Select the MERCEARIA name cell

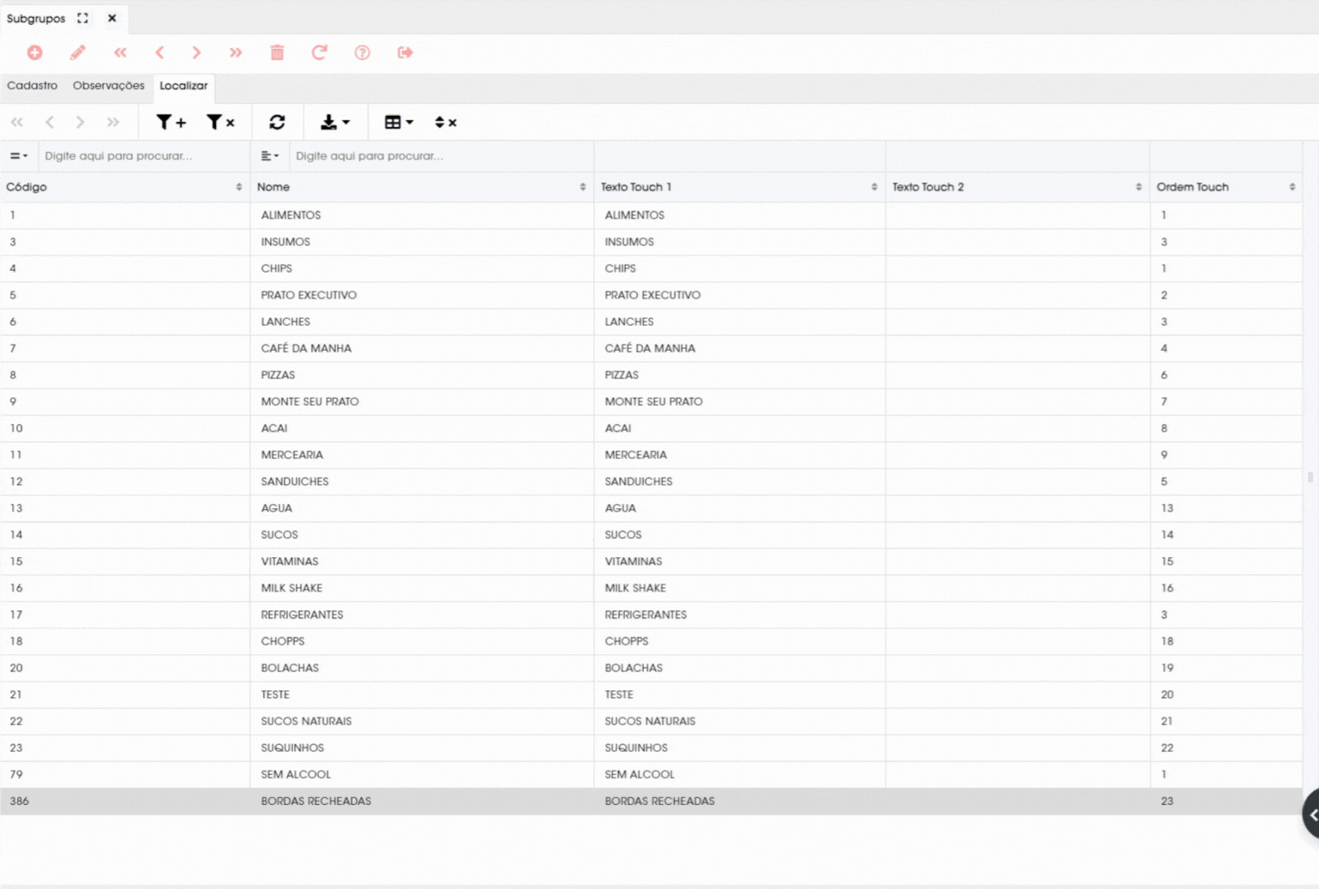click(x=421, y=455)
